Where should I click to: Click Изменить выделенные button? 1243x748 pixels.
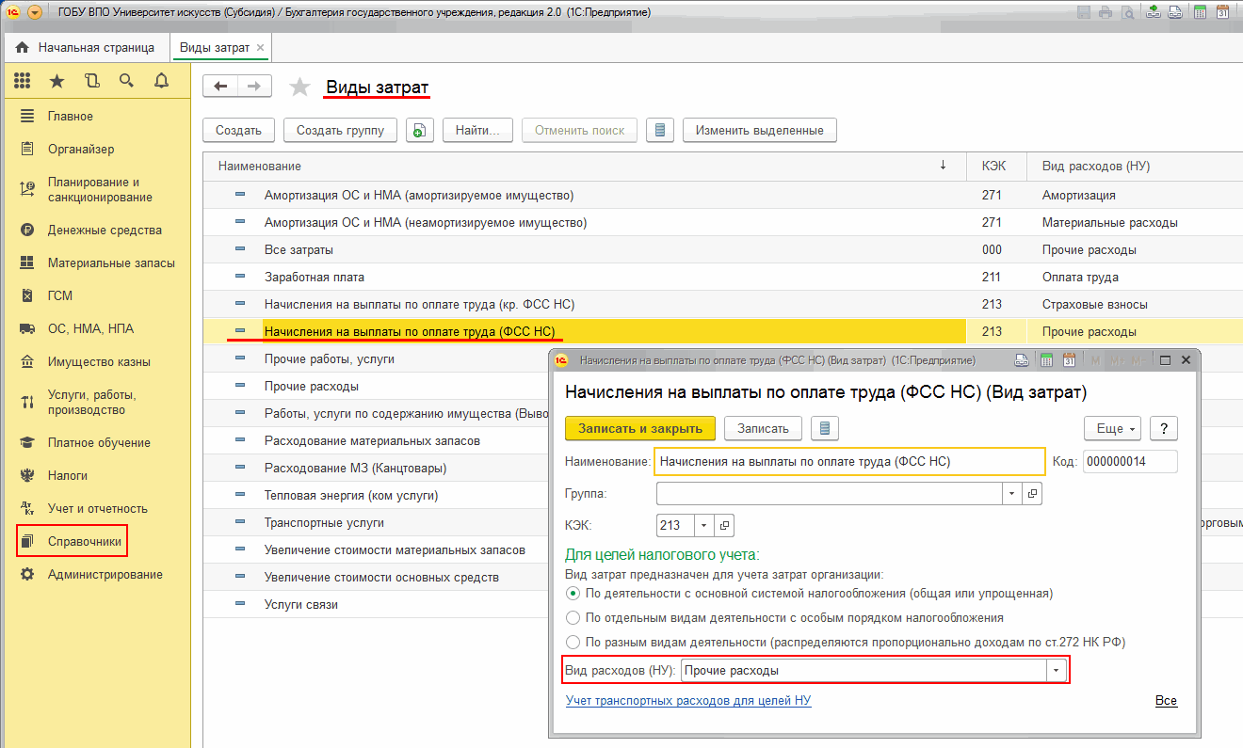coord(760,131)
